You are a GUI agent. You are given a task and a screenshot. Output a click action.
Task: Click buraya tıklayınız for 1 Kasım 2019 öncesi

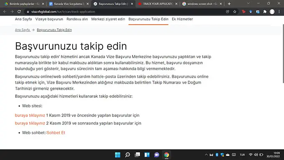click(x=30, y=115)
